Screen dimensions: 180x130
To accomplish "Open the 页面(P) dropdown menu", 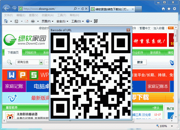I will coord(47,21).
